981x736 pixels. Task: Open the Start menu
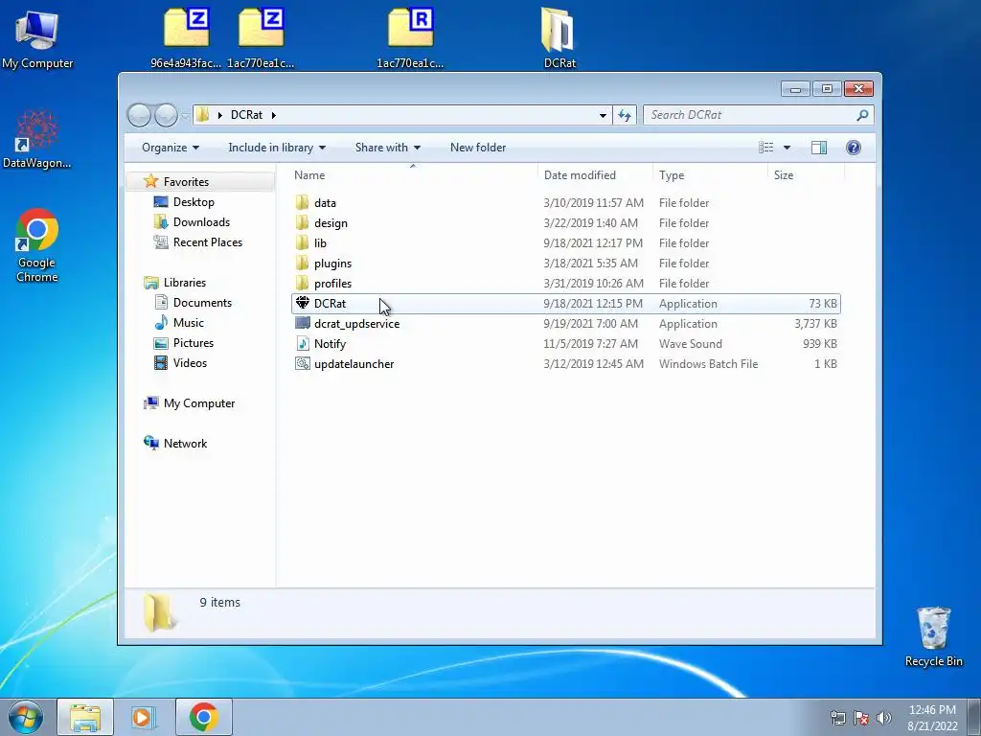25,717
